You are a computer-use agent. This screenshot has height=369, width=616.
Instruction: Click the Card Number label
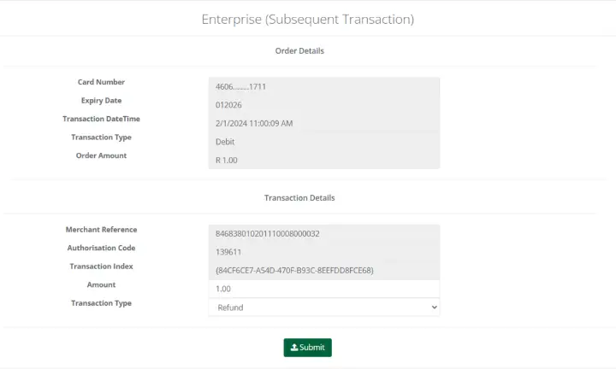[101, 82]
